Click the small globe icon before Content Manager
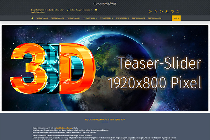 click(67, 10)
